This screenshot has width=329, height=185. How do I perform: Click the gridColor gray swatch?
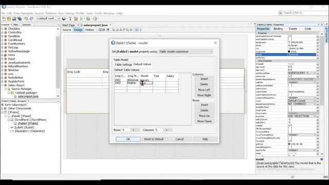pos(289,144)
